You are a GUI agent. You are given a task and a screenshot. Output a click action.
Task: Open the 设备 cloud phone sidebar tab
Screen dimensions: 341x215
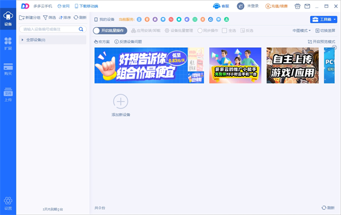pos(8,19)
